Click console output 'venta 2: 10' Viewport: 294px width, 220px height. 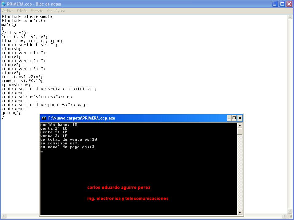coord(54,132)
